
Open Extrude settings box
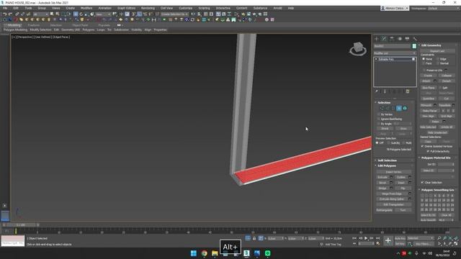tap(391, 177)
